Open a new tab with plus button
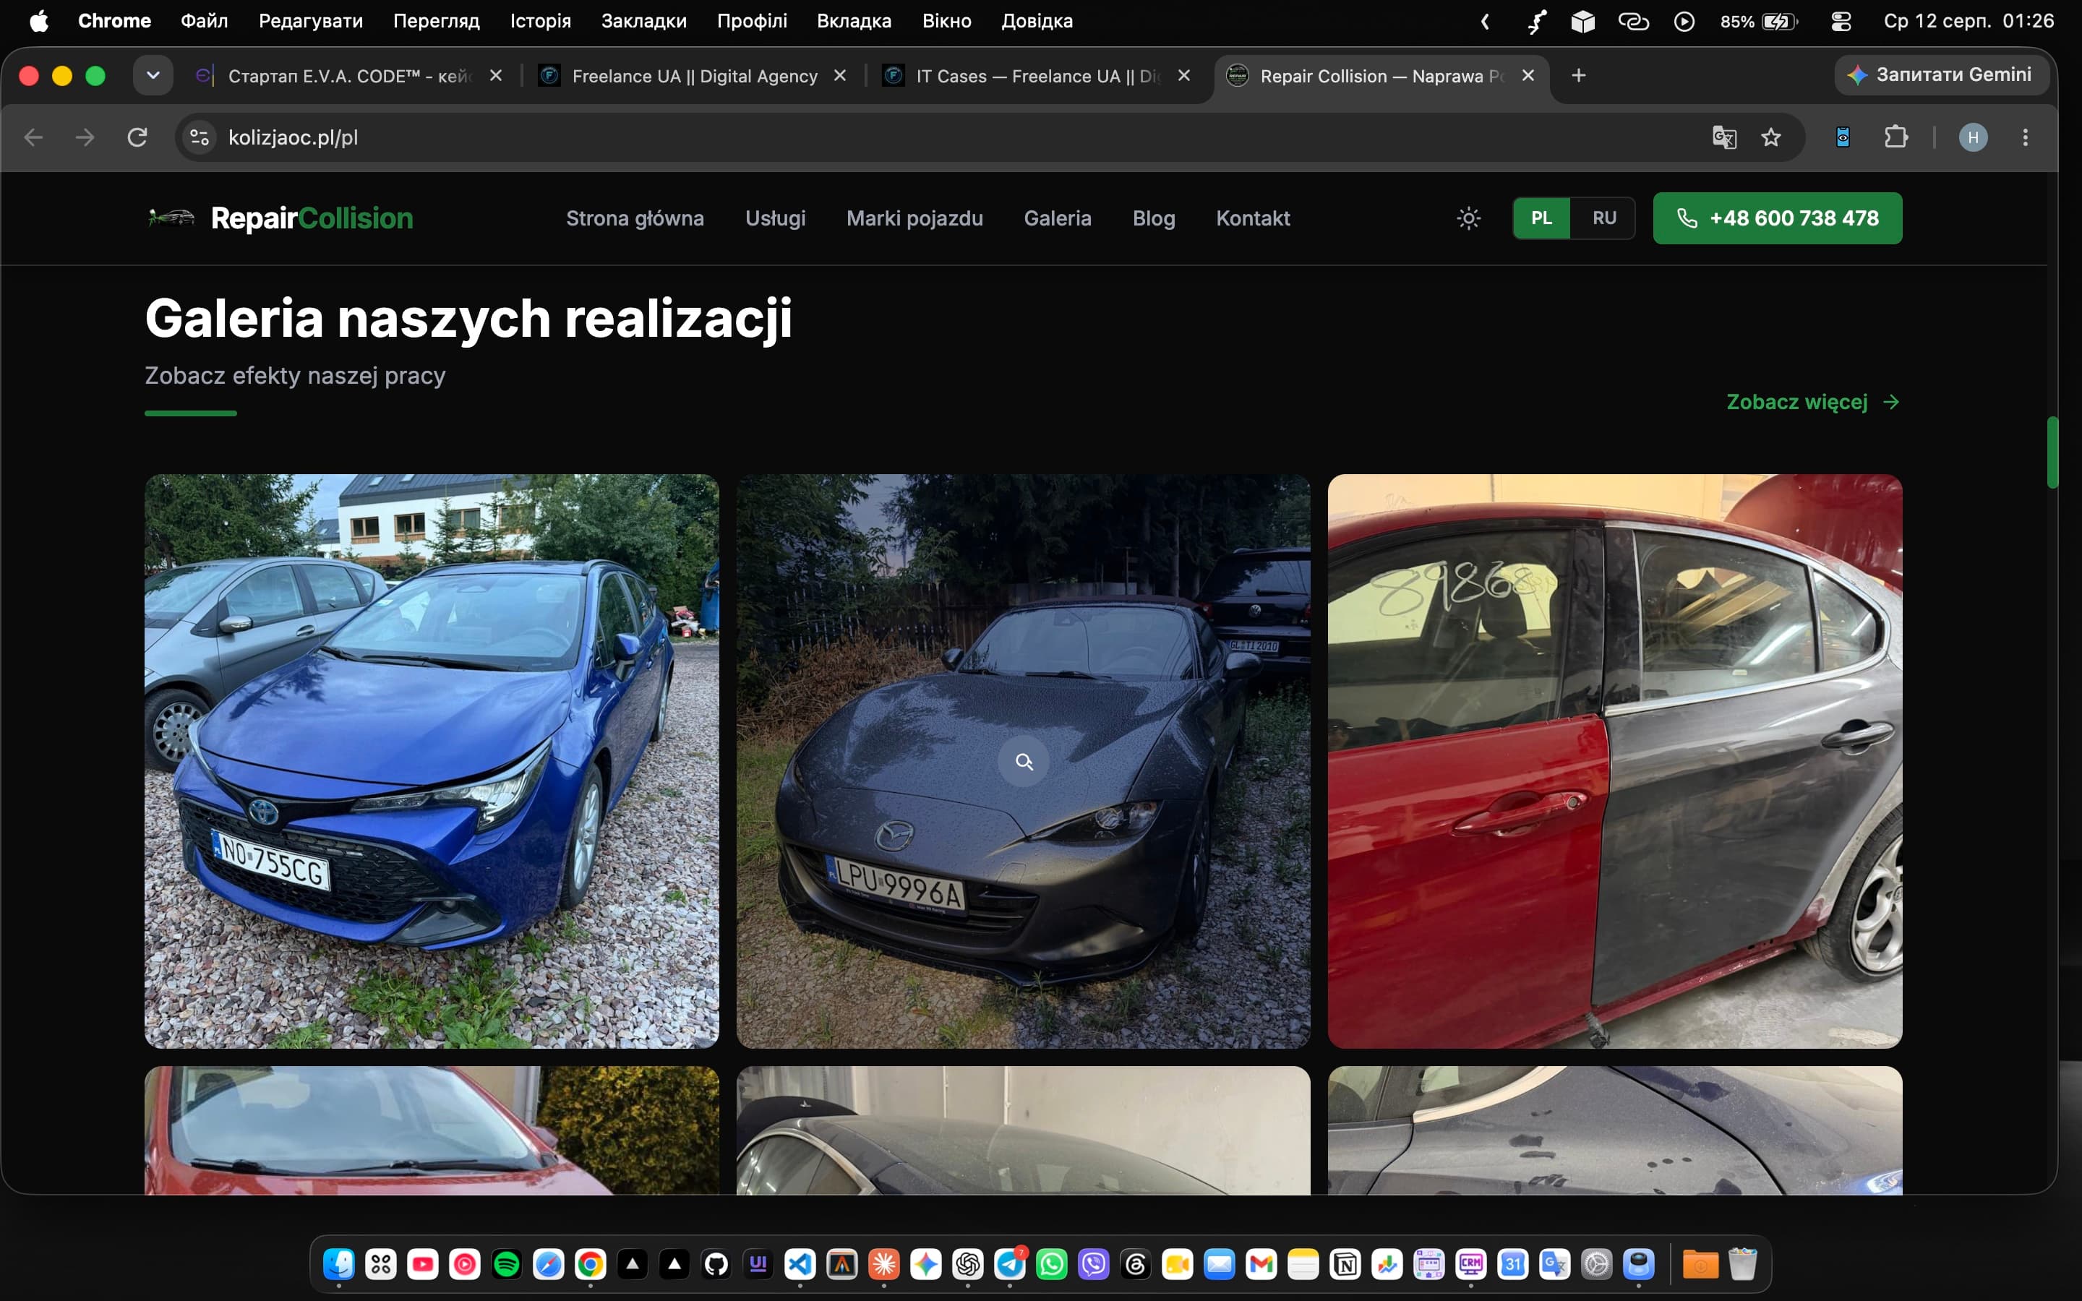This screenshot has height=1301, width=2082. tap(1579, 76)
